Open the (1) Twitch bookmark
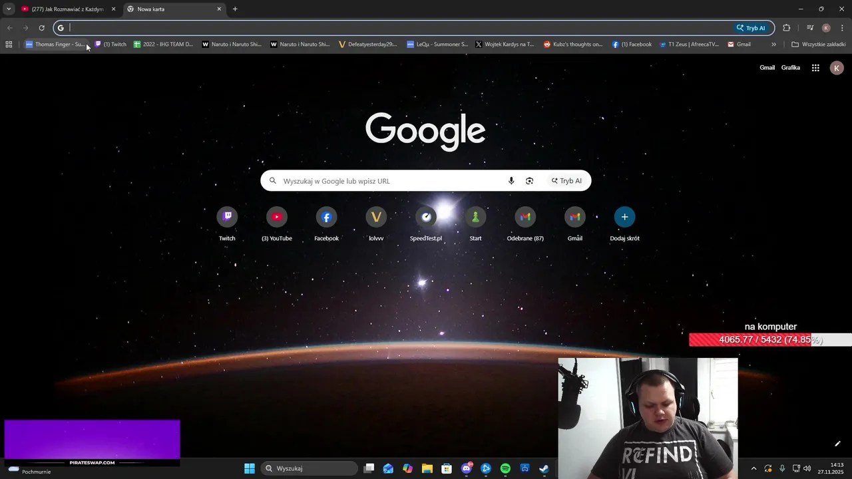 pos(110,45)
